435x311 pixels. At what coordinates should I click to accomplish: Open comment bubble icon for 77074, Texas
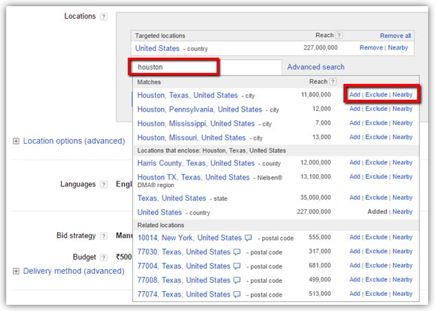[x=237, y=294]
